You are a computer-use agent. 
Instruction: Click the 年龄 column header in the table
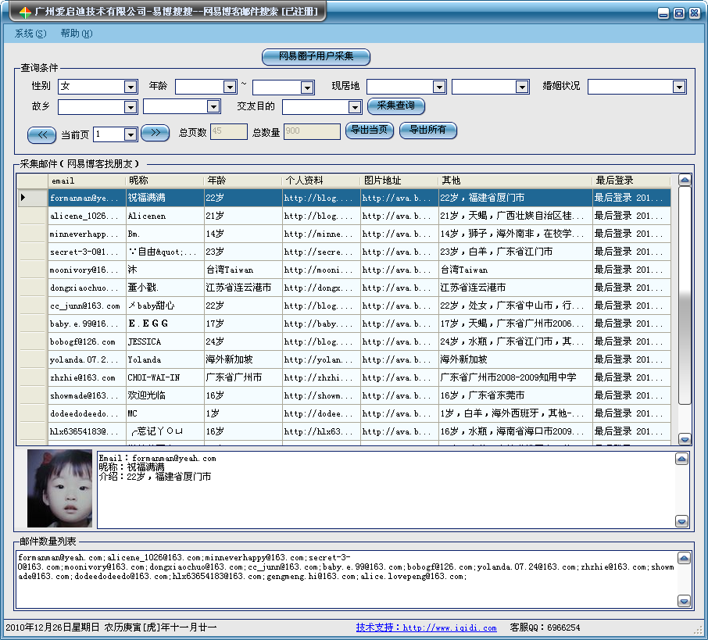(243, 181)
